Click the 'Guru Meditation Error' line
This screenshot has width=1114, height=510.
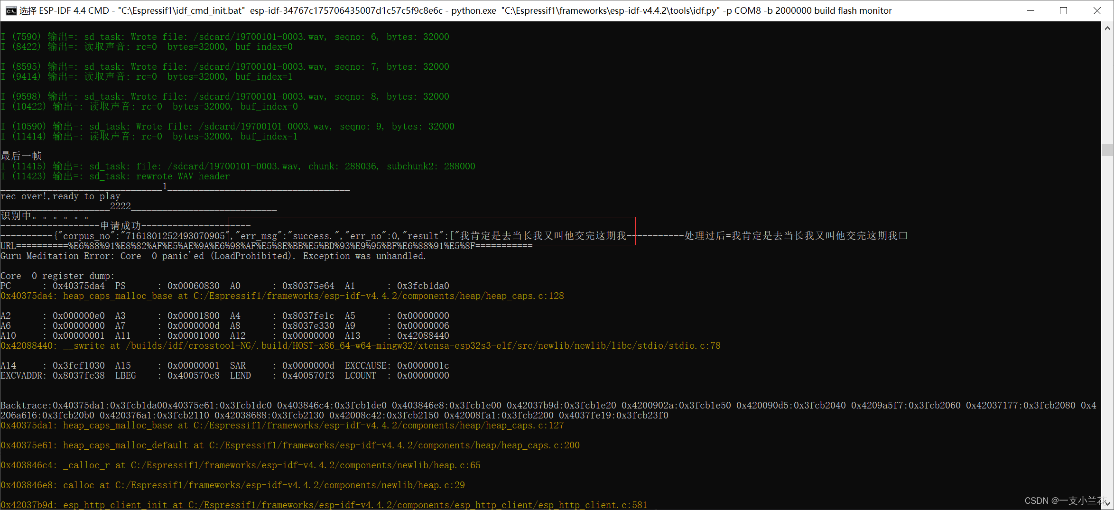click(x=213, y=256)
